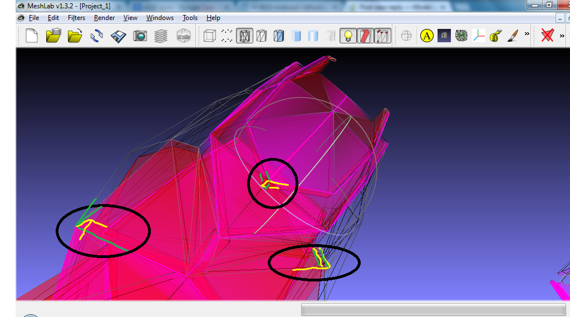Click the New Empty Project icon
This screenshot has height=317, width=570.
(x=32, y=36)
